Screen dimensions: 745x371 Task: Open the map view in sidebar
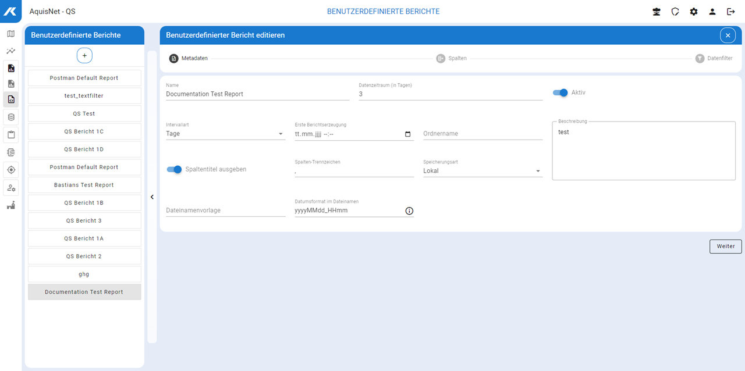(10, 34)
